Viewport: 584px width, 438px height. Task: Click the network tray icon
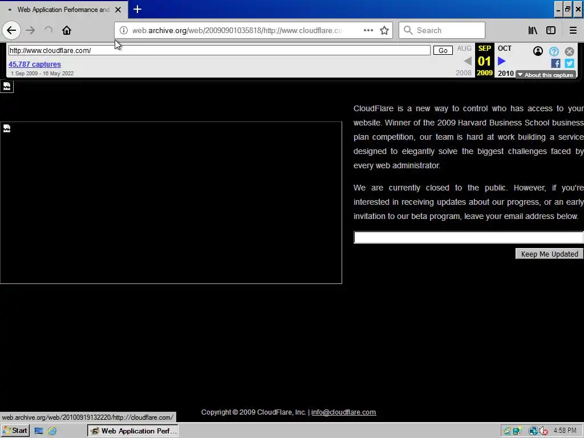(533, 431)
